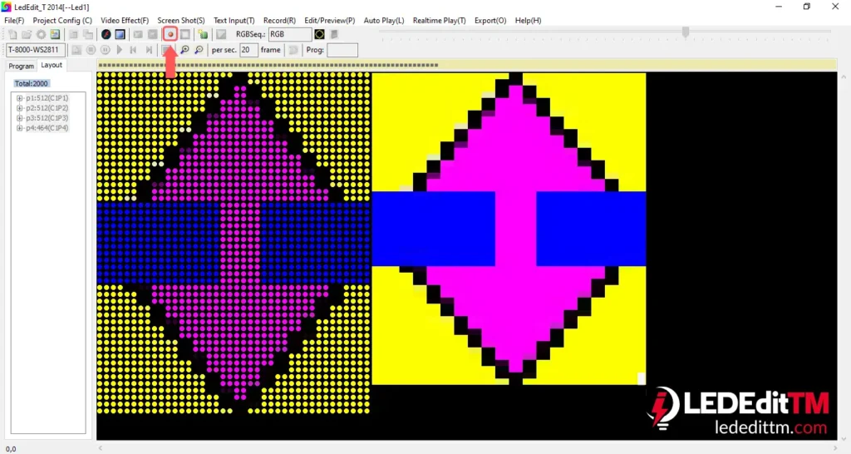Screen dimensions: 851x454
Task: Click the zoom out magnifier icon
Action: pos(199,51)
